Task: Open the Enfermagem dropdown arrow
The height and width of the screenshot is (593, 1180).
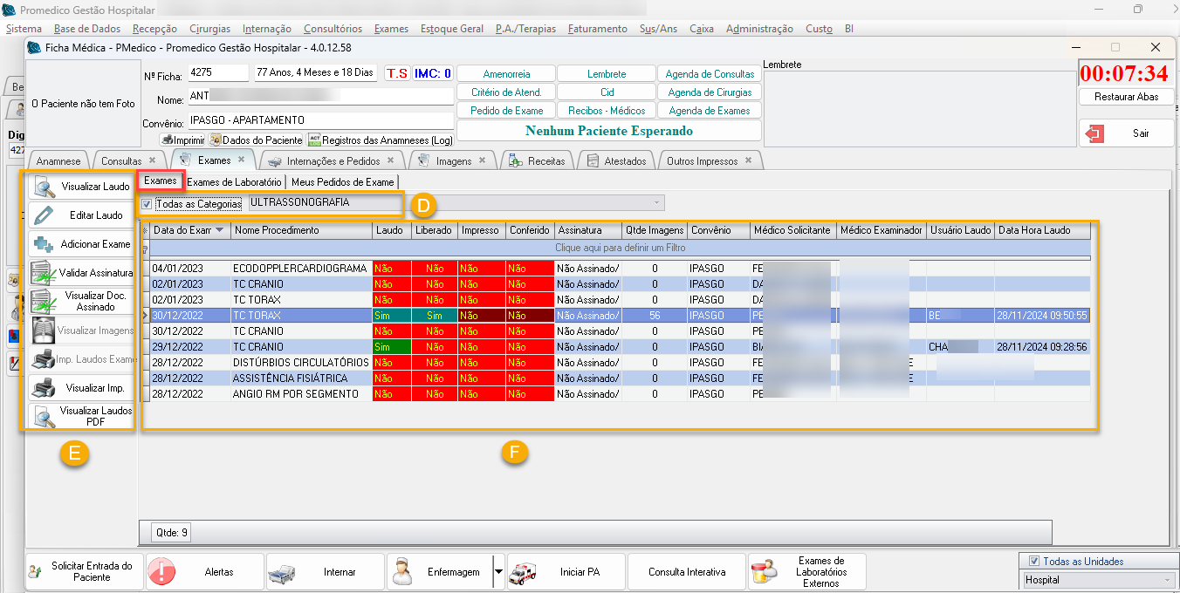Action: 498,572
